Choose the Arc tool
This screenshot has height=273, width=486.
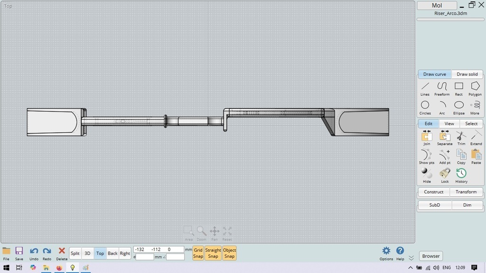(x=442, y=108)
